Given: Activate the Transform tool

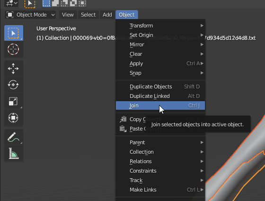Looking at the screenshot, I should tap(14, 118).
